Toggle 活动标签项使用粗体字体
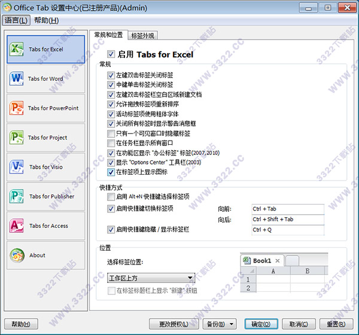 [x=111, y=114]
